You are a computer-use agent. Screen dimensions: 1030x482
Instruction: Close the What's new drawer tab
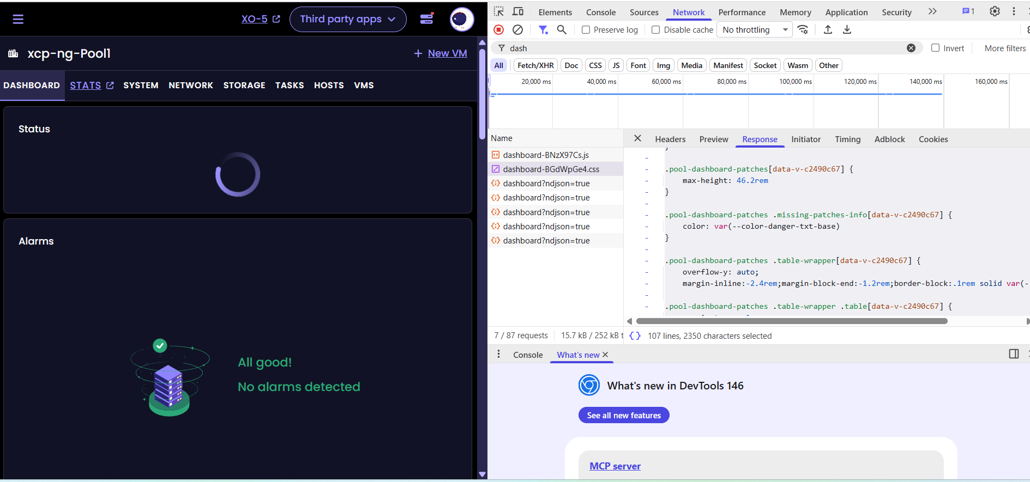[605, 355]
